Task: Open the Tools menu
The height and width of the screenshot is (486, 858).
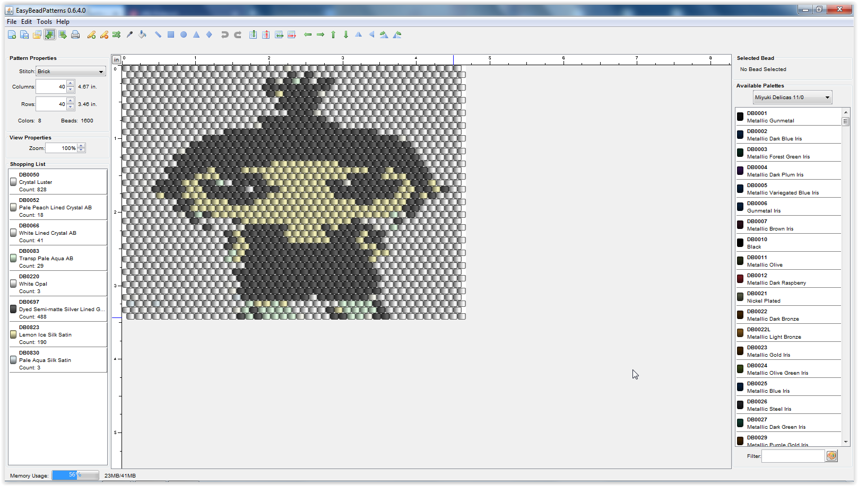Action: (x=44, y=22)
